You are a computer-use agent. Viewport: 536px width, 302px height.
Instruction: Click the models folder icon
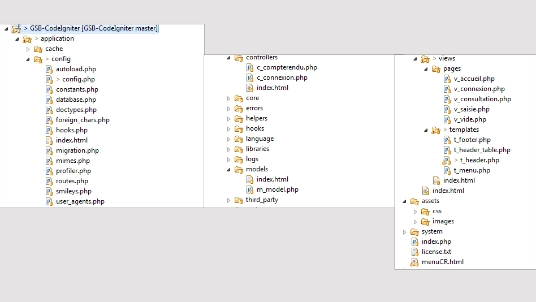coord(239,170)
